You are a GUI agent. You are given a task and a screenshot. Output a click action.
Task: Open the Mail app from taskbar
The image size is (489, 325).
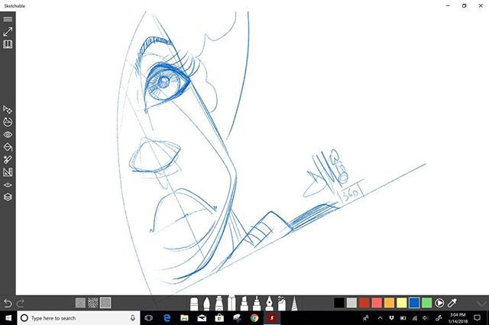202,318
